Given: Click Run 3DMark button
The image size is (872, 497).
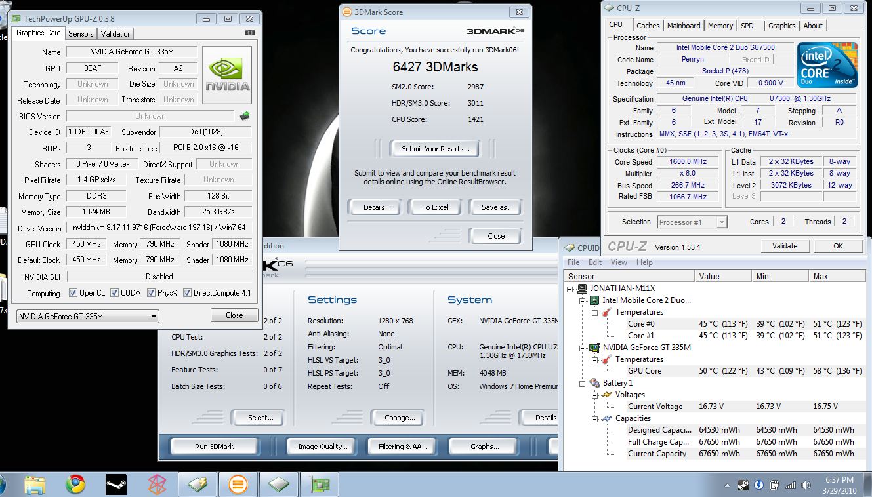Looking at the screenshot, I should click(214, 447).
